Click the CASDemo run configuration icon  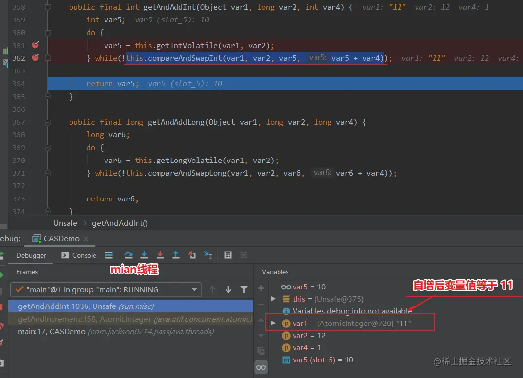[36, 238]
